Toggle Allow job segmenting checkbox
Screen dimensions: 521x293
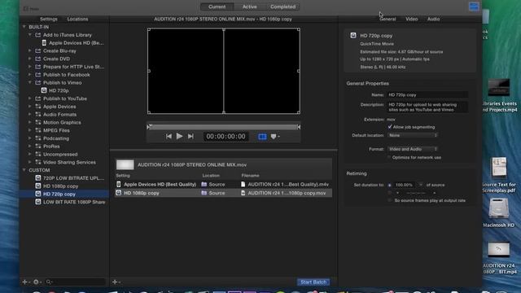(389, 127)
